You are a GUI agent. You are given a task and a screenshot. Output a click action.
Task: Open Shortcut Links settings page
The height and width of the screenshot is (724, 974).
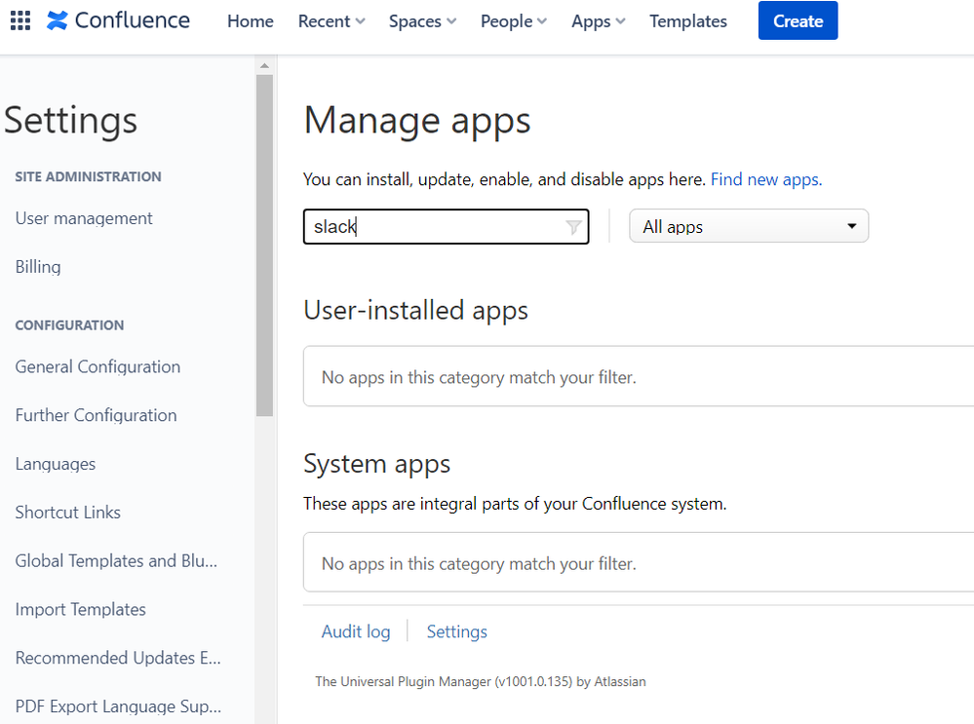67,513
